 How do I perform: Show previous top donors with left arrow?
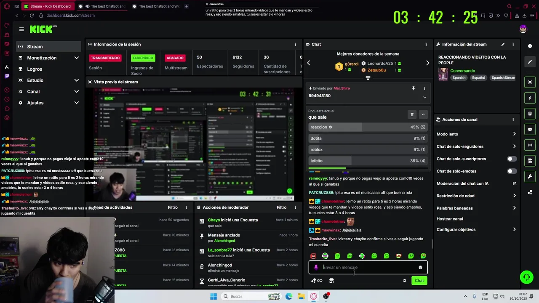(x=308, y=63)
